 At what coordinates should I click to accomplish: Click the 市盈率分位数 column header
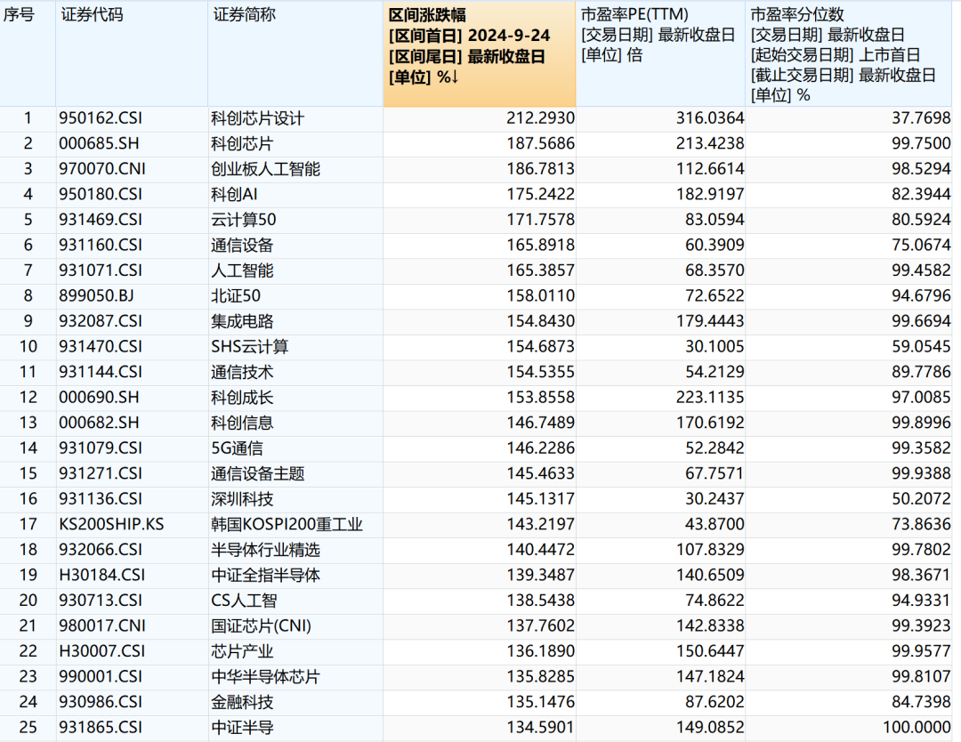pos(849,54)
